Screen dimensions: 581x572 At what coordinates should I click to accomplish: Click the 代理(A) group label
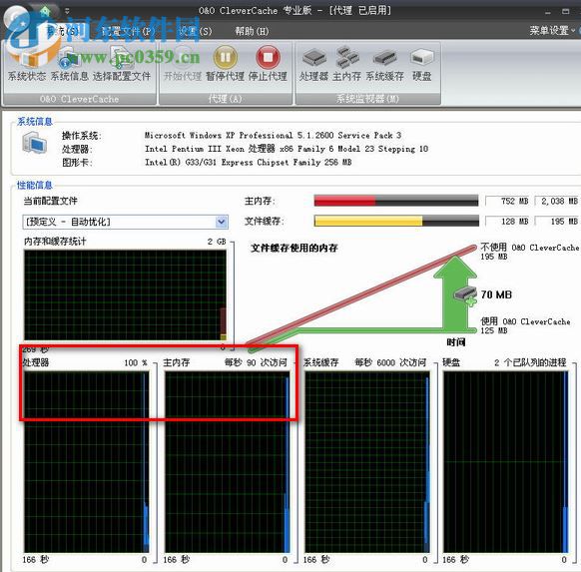point(226,99)
